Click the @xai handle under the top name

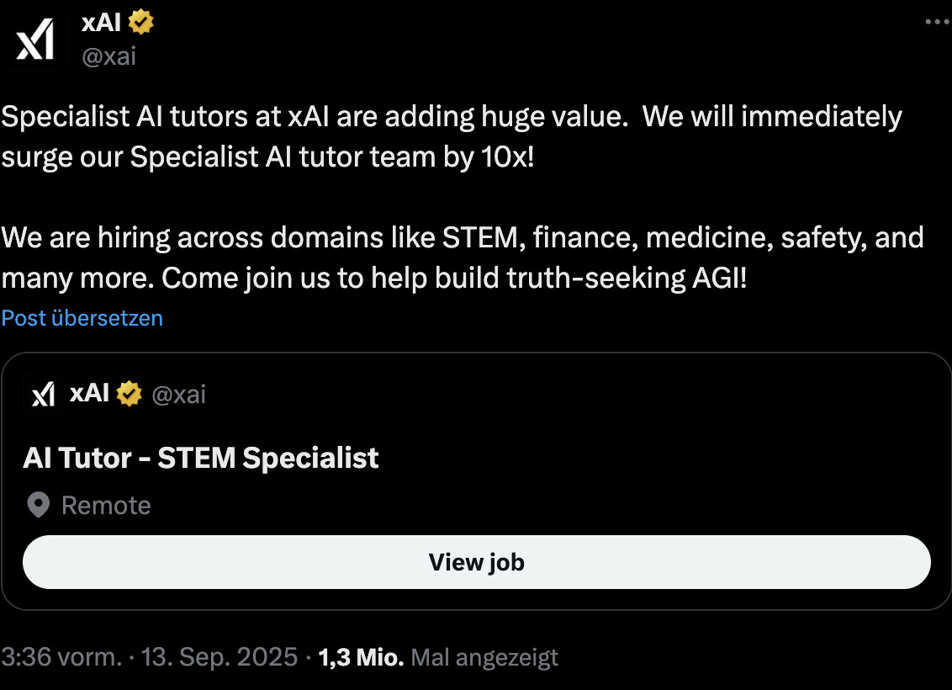(x=108, y=56)
